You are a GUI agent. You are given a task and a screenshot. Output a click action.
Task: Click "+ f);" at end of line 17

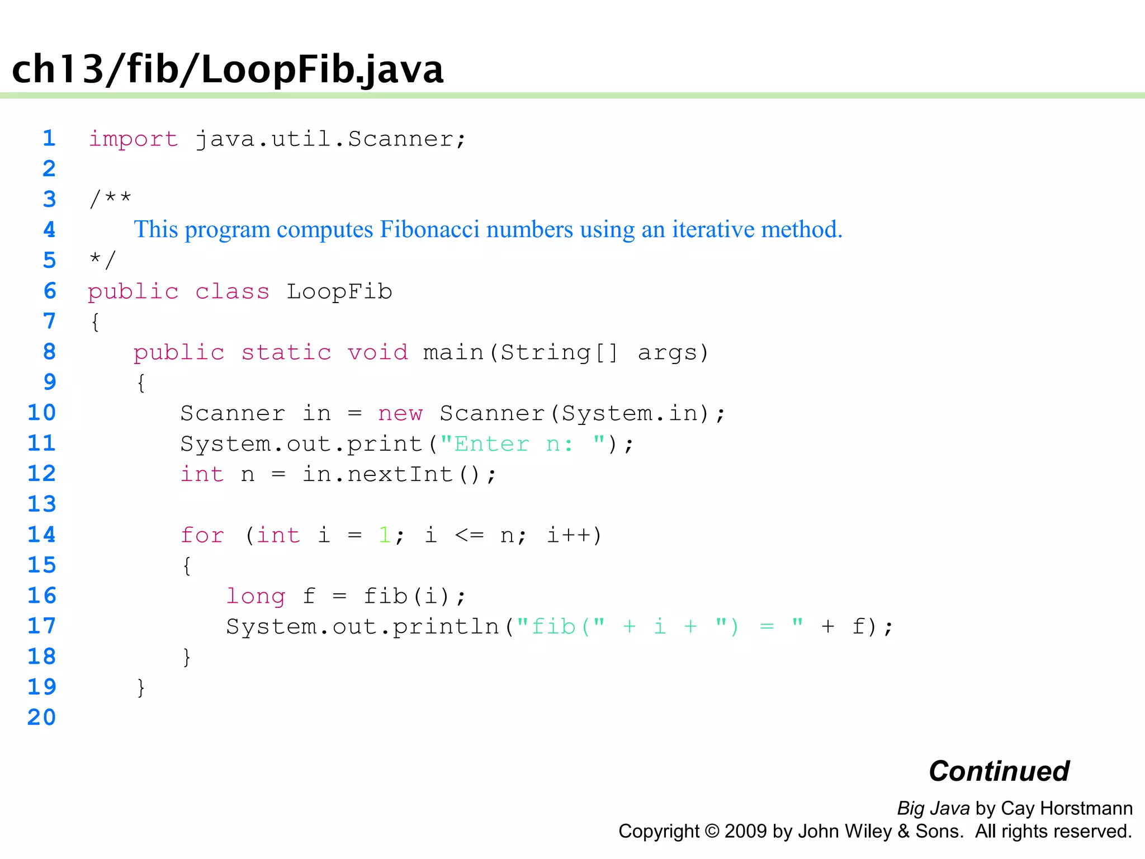(x=857, y=626)
